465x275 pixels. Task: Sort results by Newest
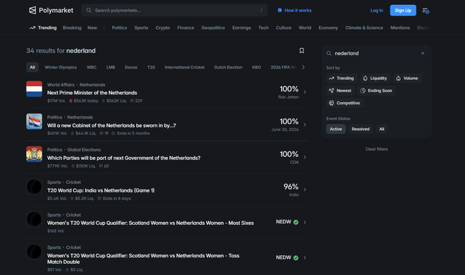click(x=340, y=90)
